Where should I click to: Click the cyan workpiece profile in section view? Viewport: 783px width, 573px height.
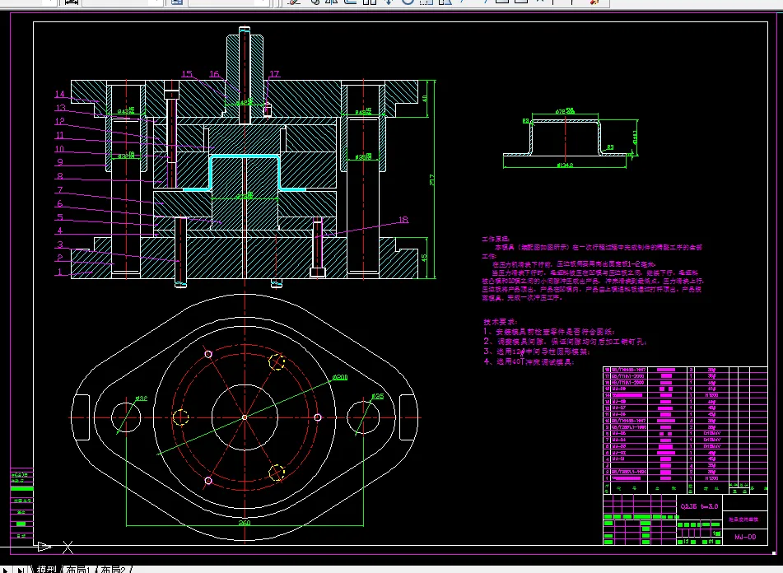[245, 156]
